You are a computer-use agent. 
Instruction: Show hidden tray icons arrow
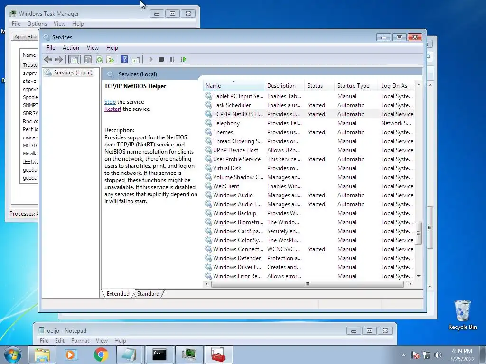403,355
